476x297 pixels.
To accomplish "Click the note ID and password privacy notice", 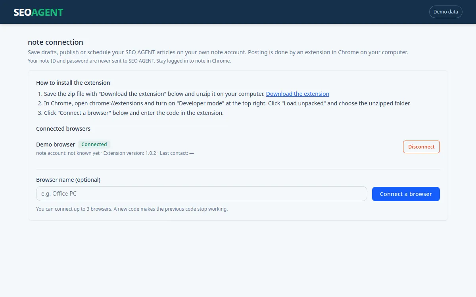I will [129, 61].
